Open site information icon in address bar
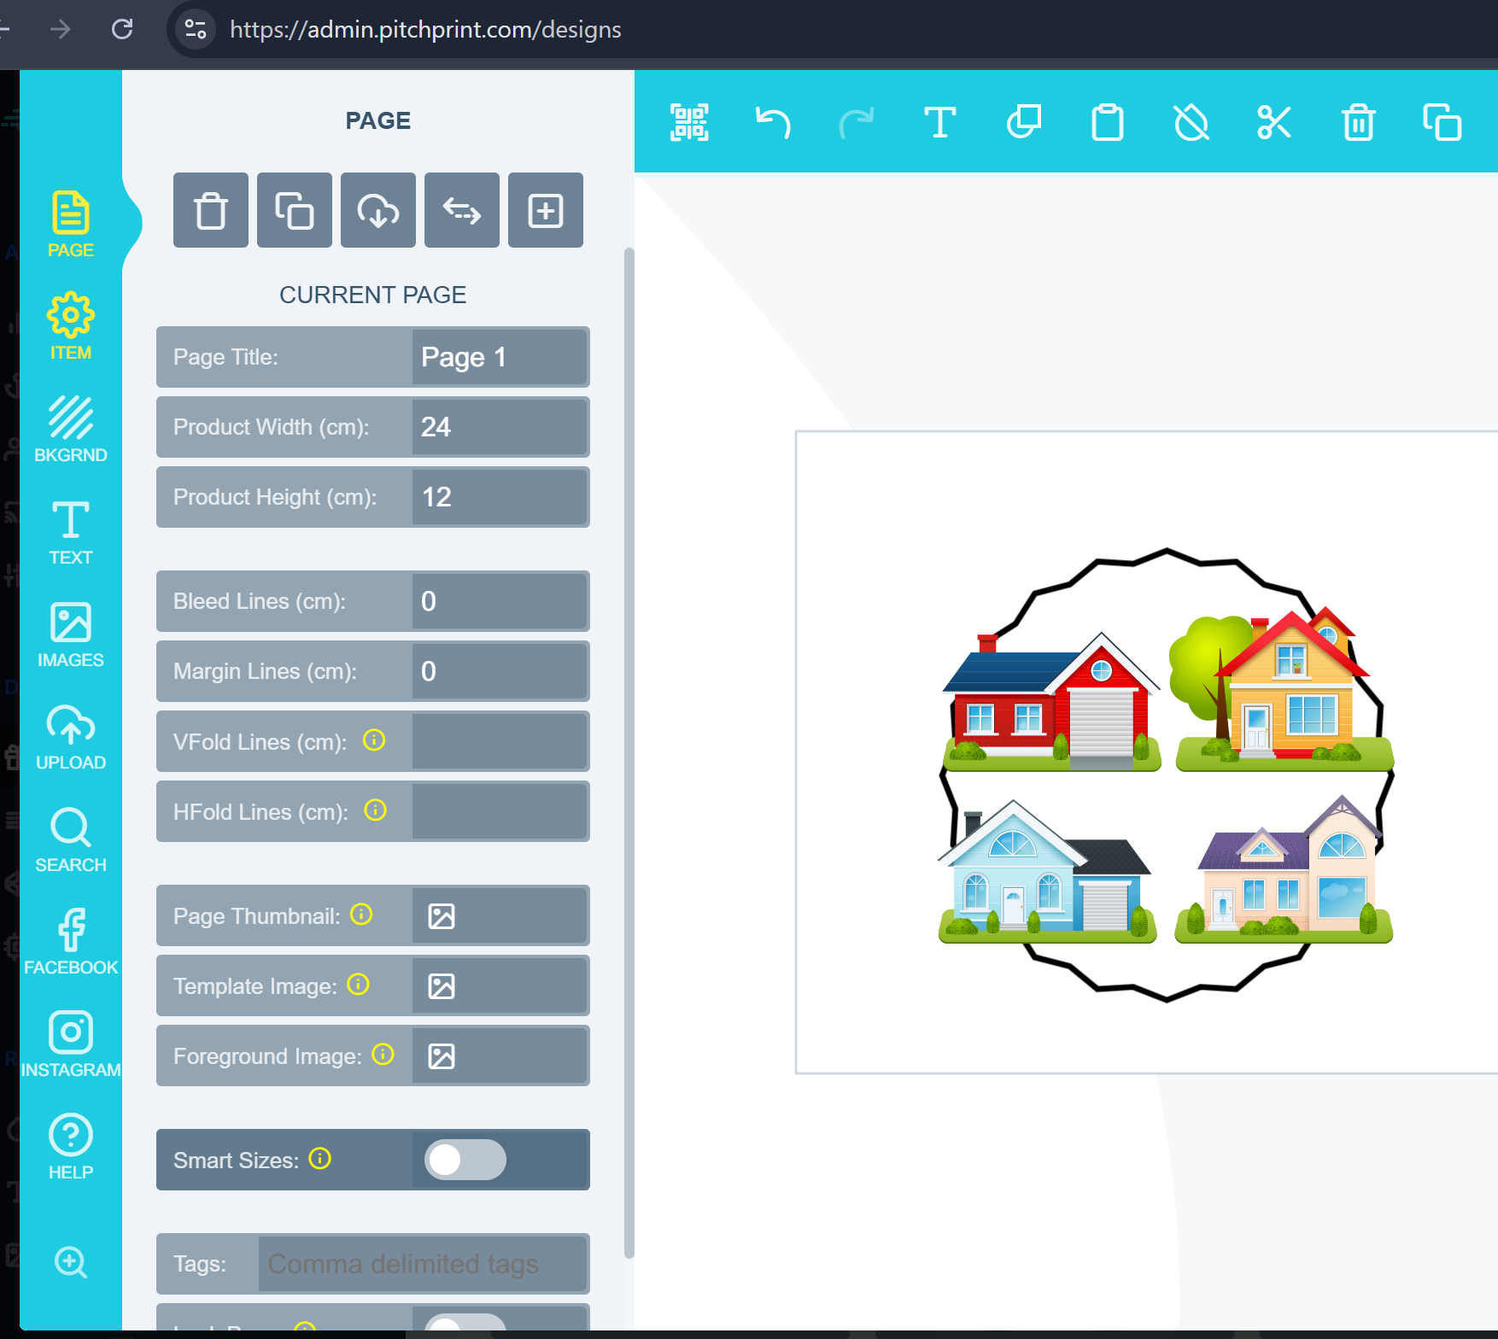Viewport: 1498px width, 1339px height. coord(196,29)
